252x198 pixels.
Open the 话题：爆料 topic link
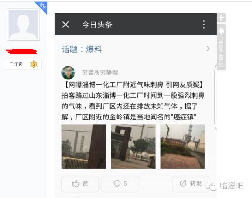coord(82,49)
